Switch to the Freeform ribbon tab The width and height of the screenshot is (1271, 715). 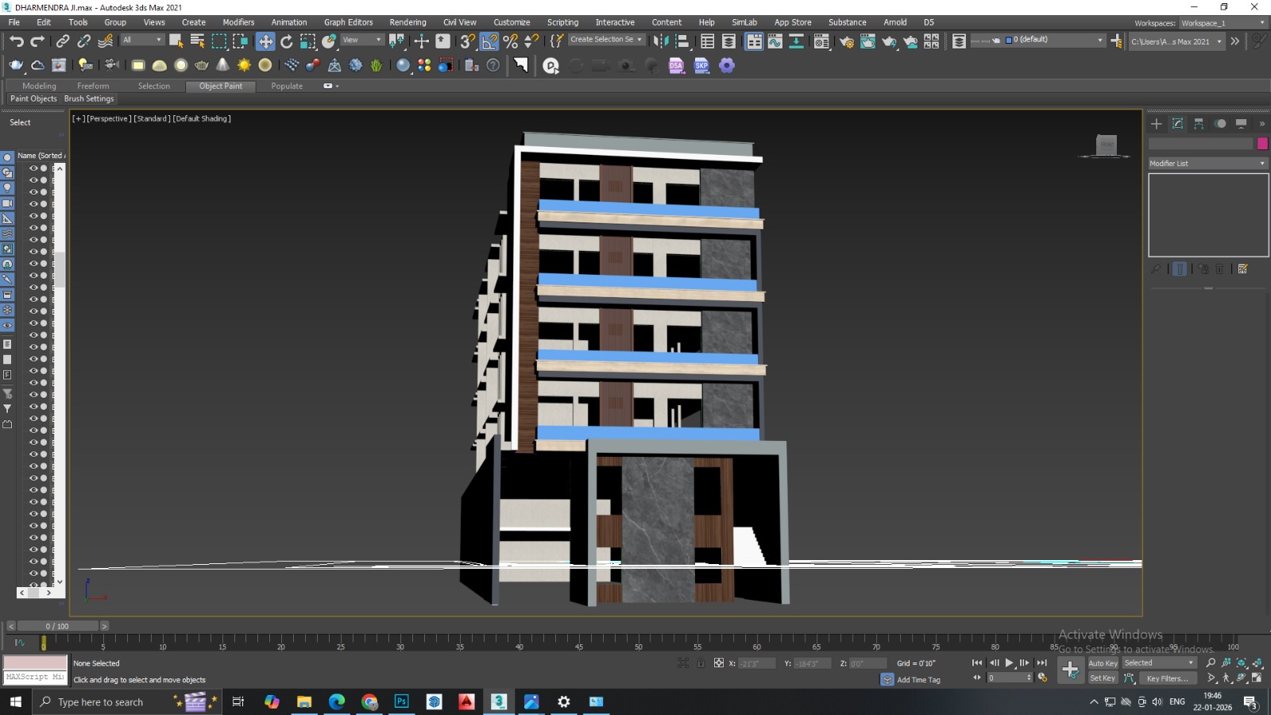(93, 86)
